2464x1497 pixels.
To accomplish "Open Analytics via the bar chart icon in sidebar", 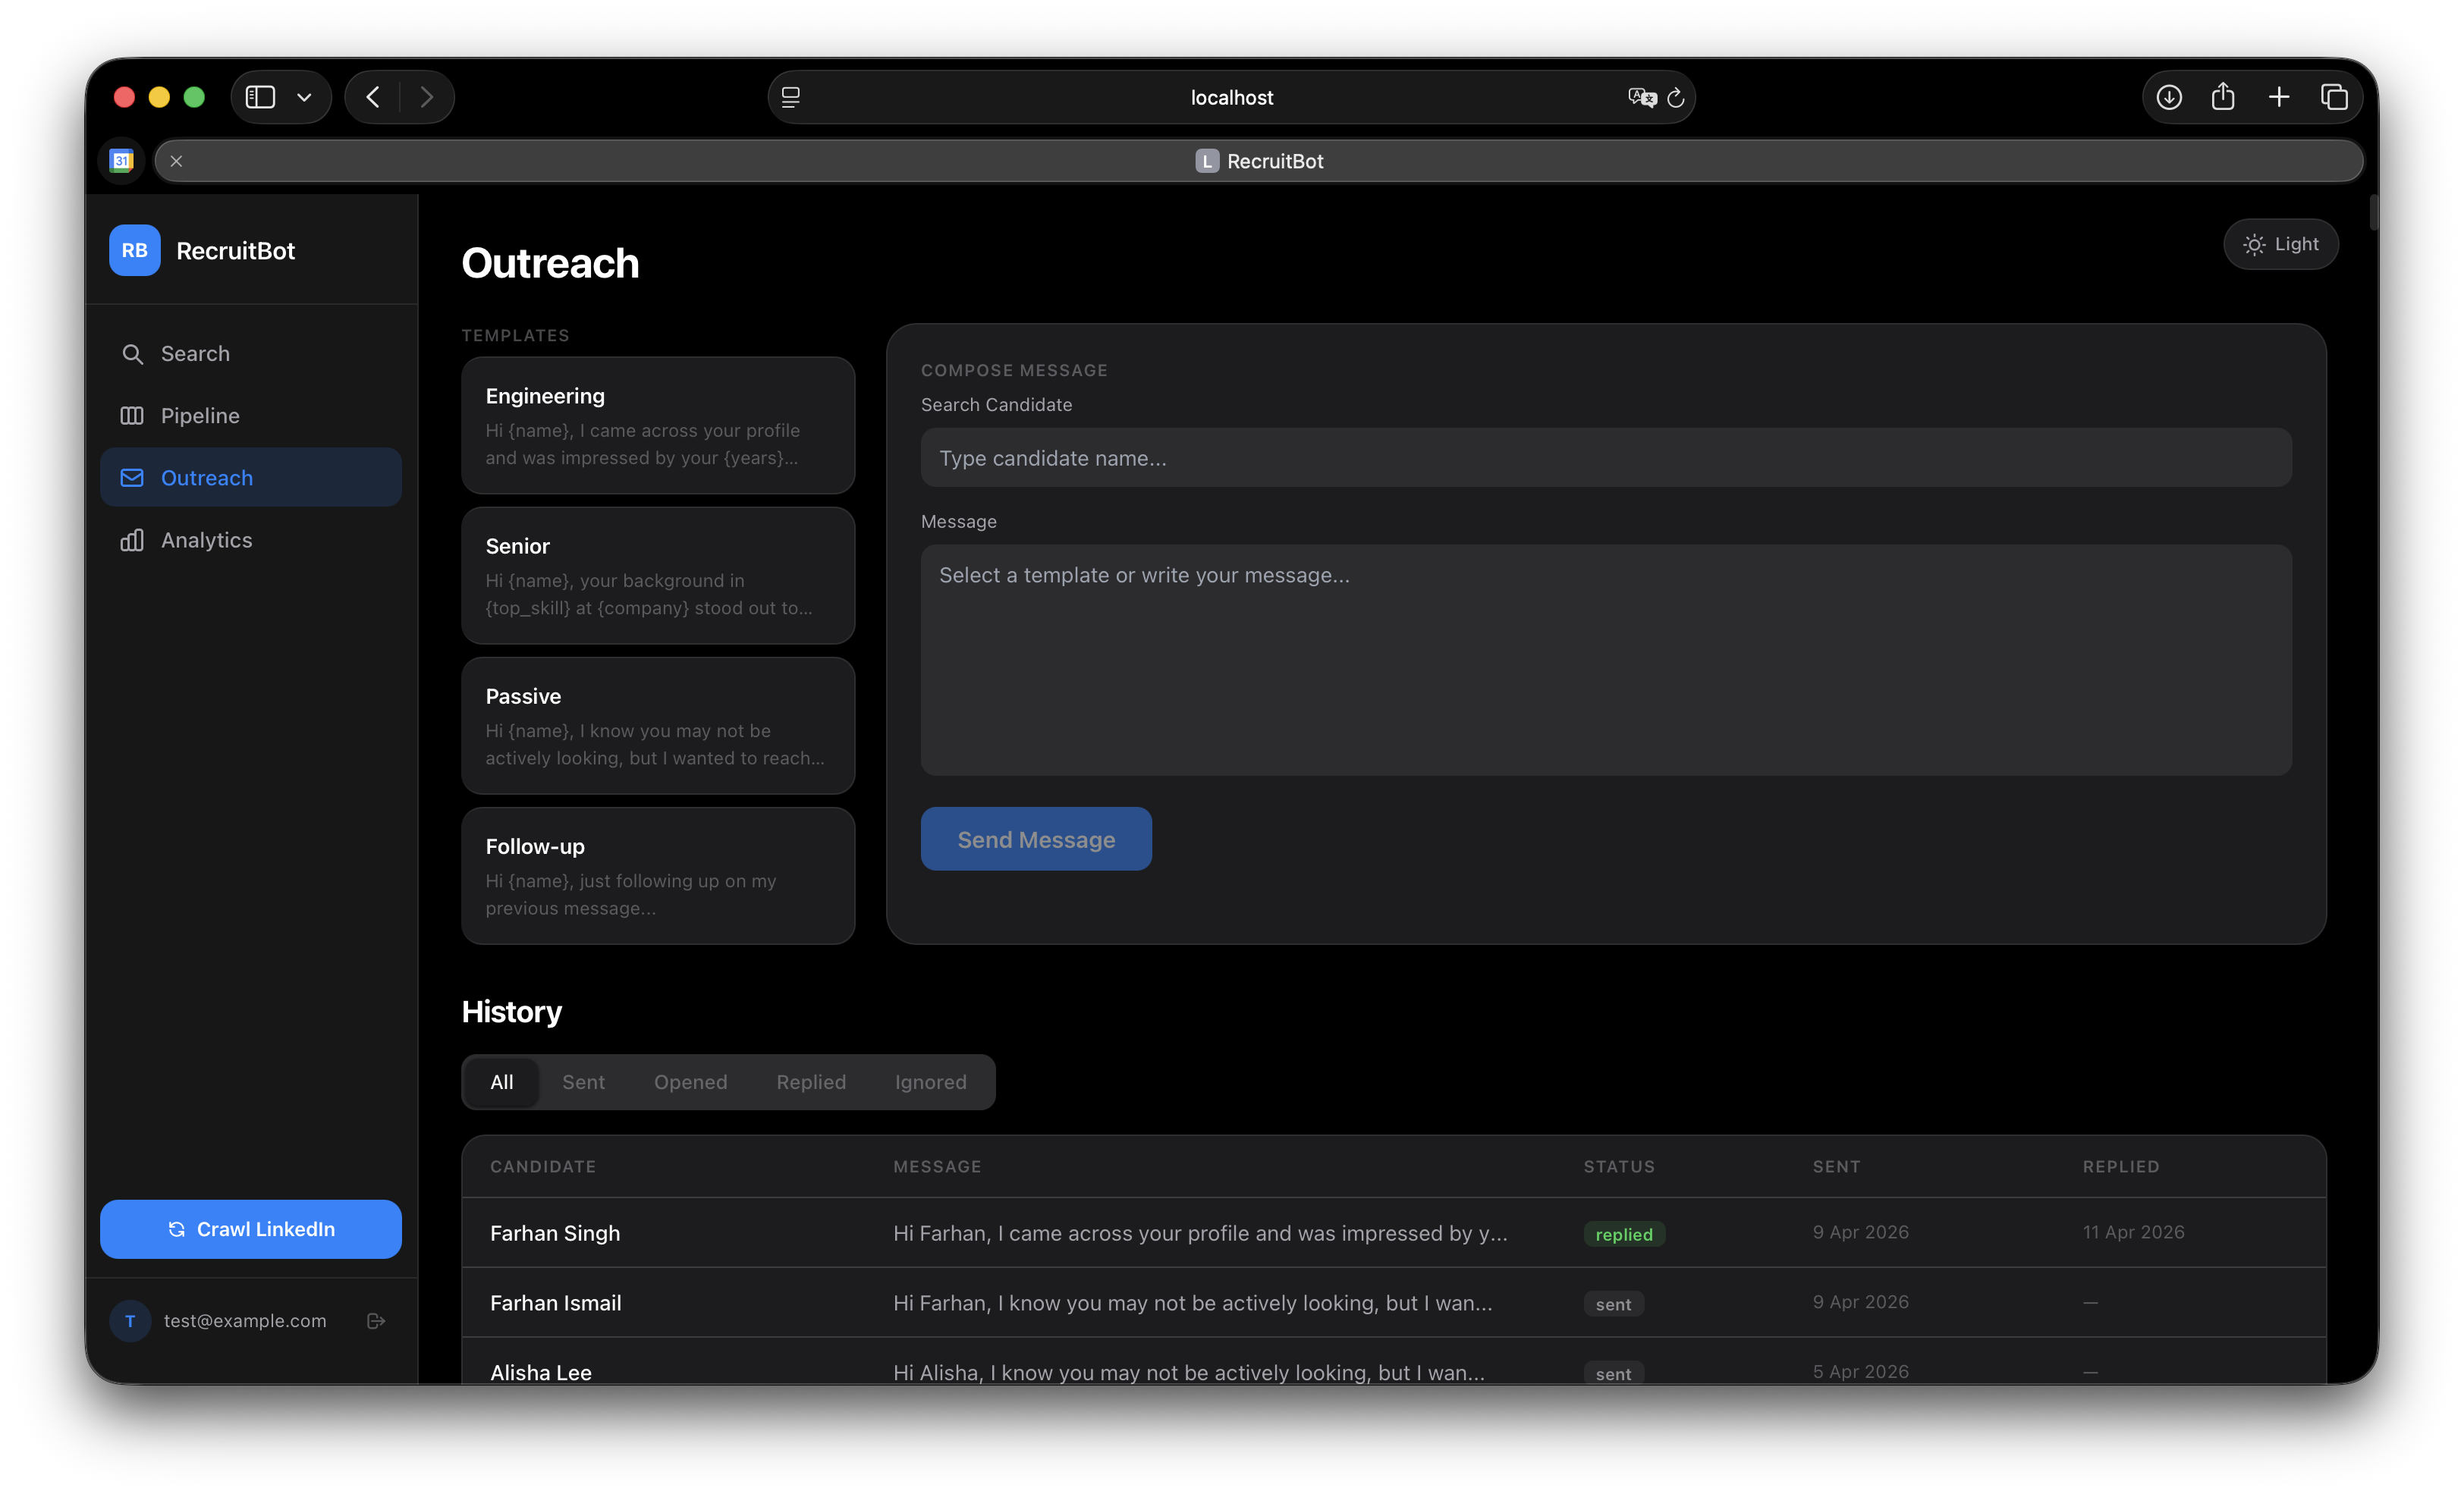I will (132, 541).
